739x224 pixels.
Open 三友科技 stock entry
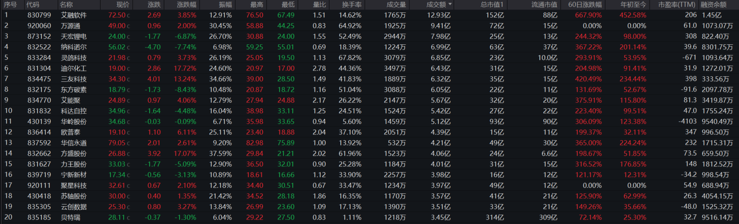click(x=74, y=79)
